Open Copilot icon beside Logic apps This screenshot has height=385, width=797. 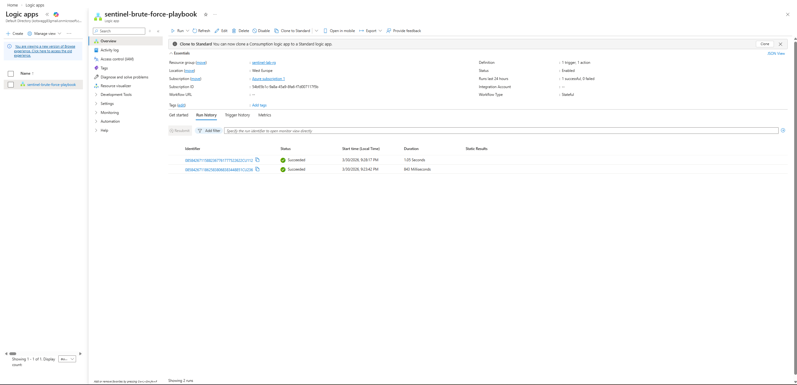pos(56,15)
